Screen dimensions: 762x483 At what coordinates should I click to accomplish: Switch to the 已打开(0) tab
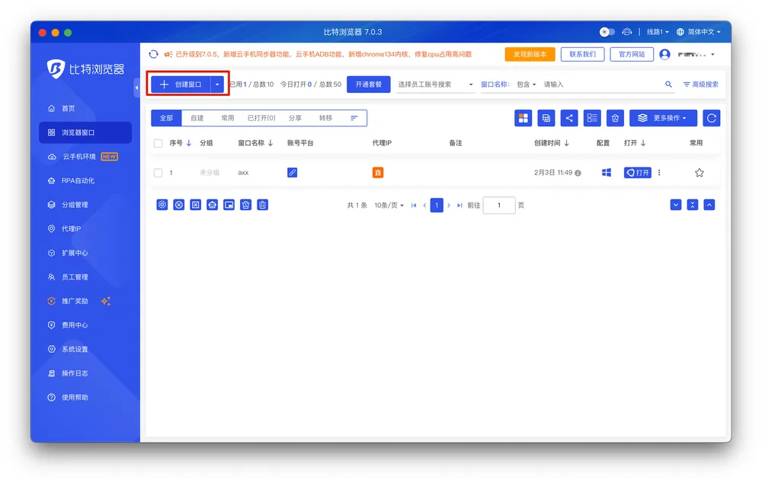[261, 118]
